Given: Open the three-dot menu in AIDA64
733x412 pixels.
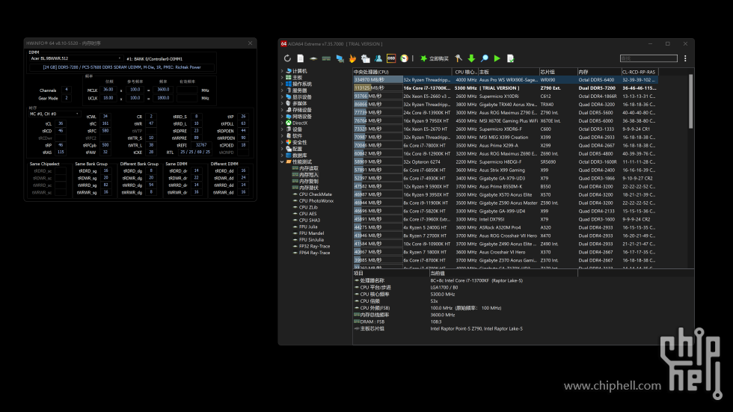Looking at the screenshot, I should pos(685,58).
